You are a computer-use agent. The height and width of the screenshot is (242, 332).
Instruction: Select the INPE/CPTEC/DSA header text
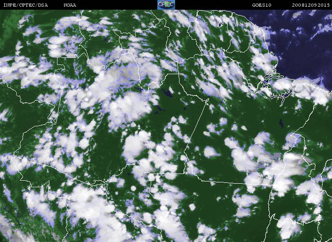(x=25, y=5)
